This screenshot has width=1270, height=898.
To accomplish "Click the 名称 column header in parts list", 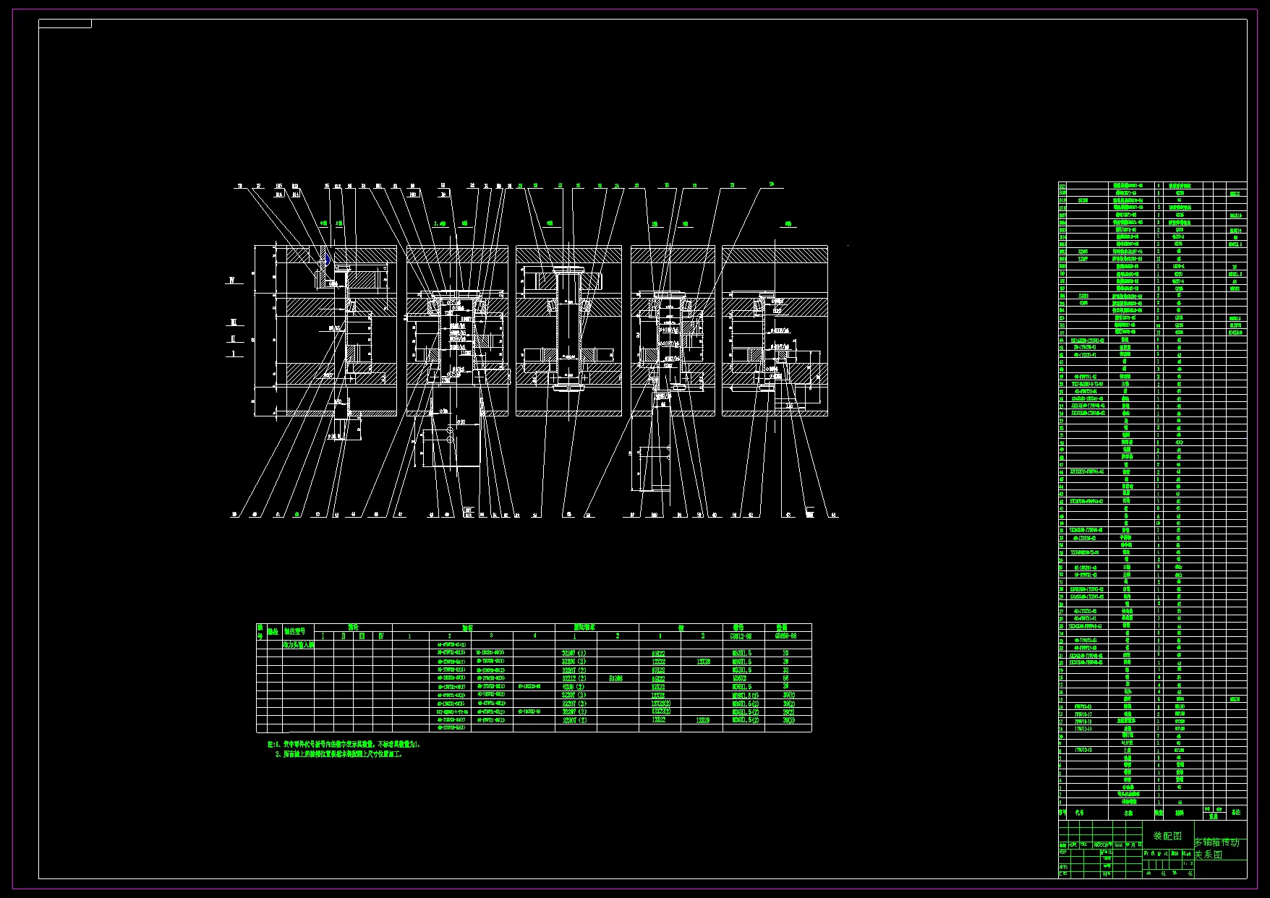I will pyautogui.click(x=1128, y=813).
